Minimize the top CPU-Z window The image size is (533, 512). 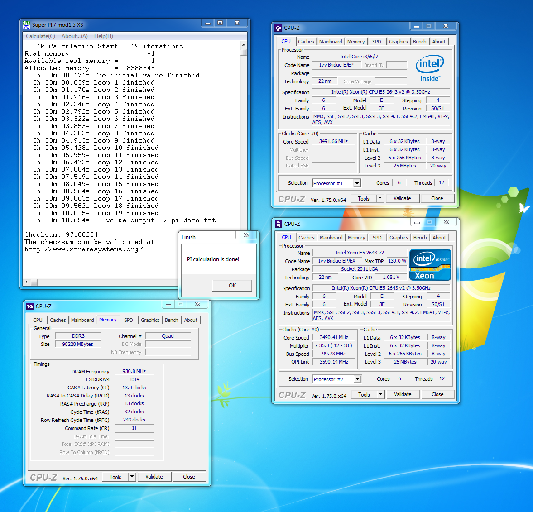coord(417,26)
